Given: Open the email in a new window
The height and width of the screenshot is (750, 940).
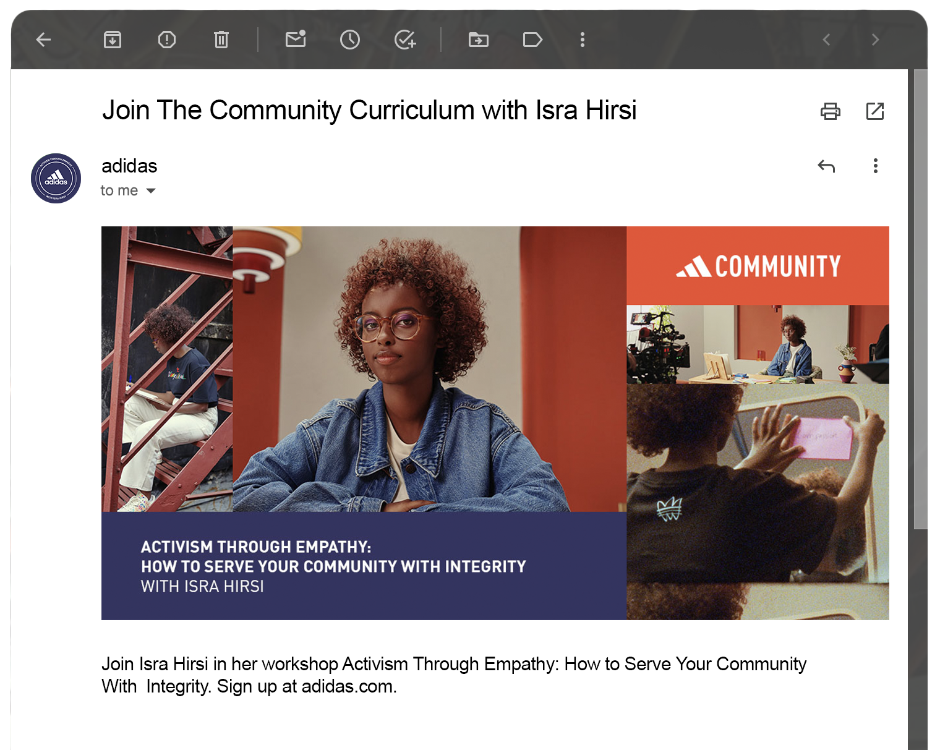Looking at the screenshot, I should (x=875, y=111).
